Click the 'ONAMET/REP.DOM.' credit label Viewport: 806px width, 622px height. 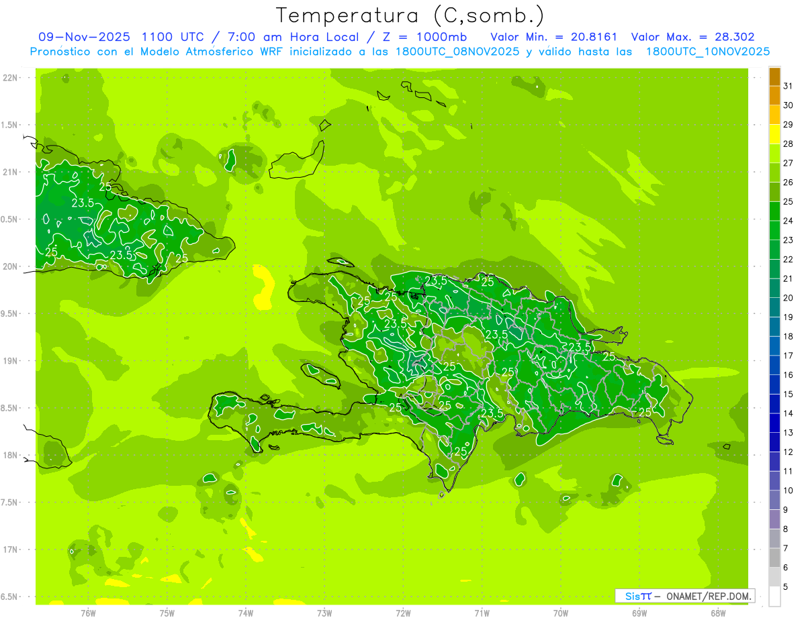click(708, 596)
